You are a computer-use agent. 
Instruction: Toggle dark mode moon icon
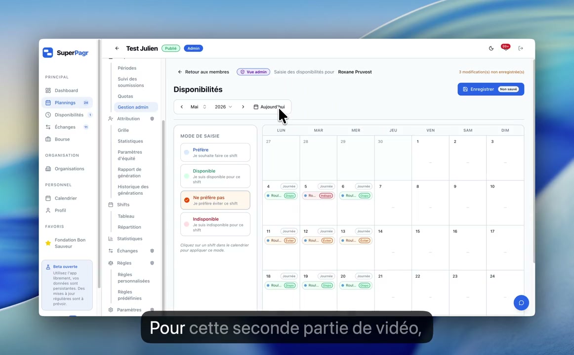[492, 48]
